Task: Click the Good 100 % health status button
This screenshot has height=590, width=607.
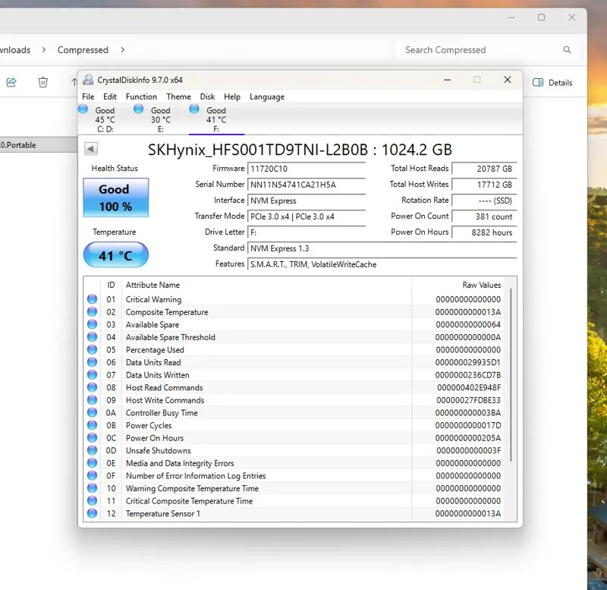Action: coord(115,198)
